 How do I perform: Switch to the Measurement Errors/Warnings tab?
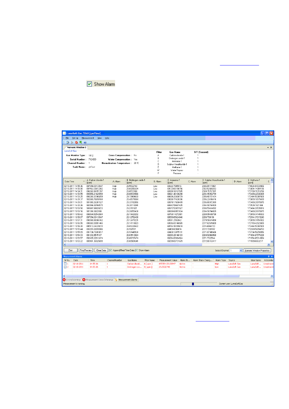click(x=98, y=280)
